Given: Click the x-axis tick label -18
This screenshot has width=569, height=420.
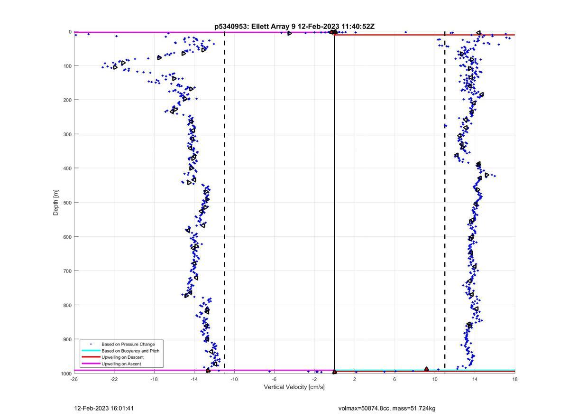Looking at the screenshot, I should (154, 379).
